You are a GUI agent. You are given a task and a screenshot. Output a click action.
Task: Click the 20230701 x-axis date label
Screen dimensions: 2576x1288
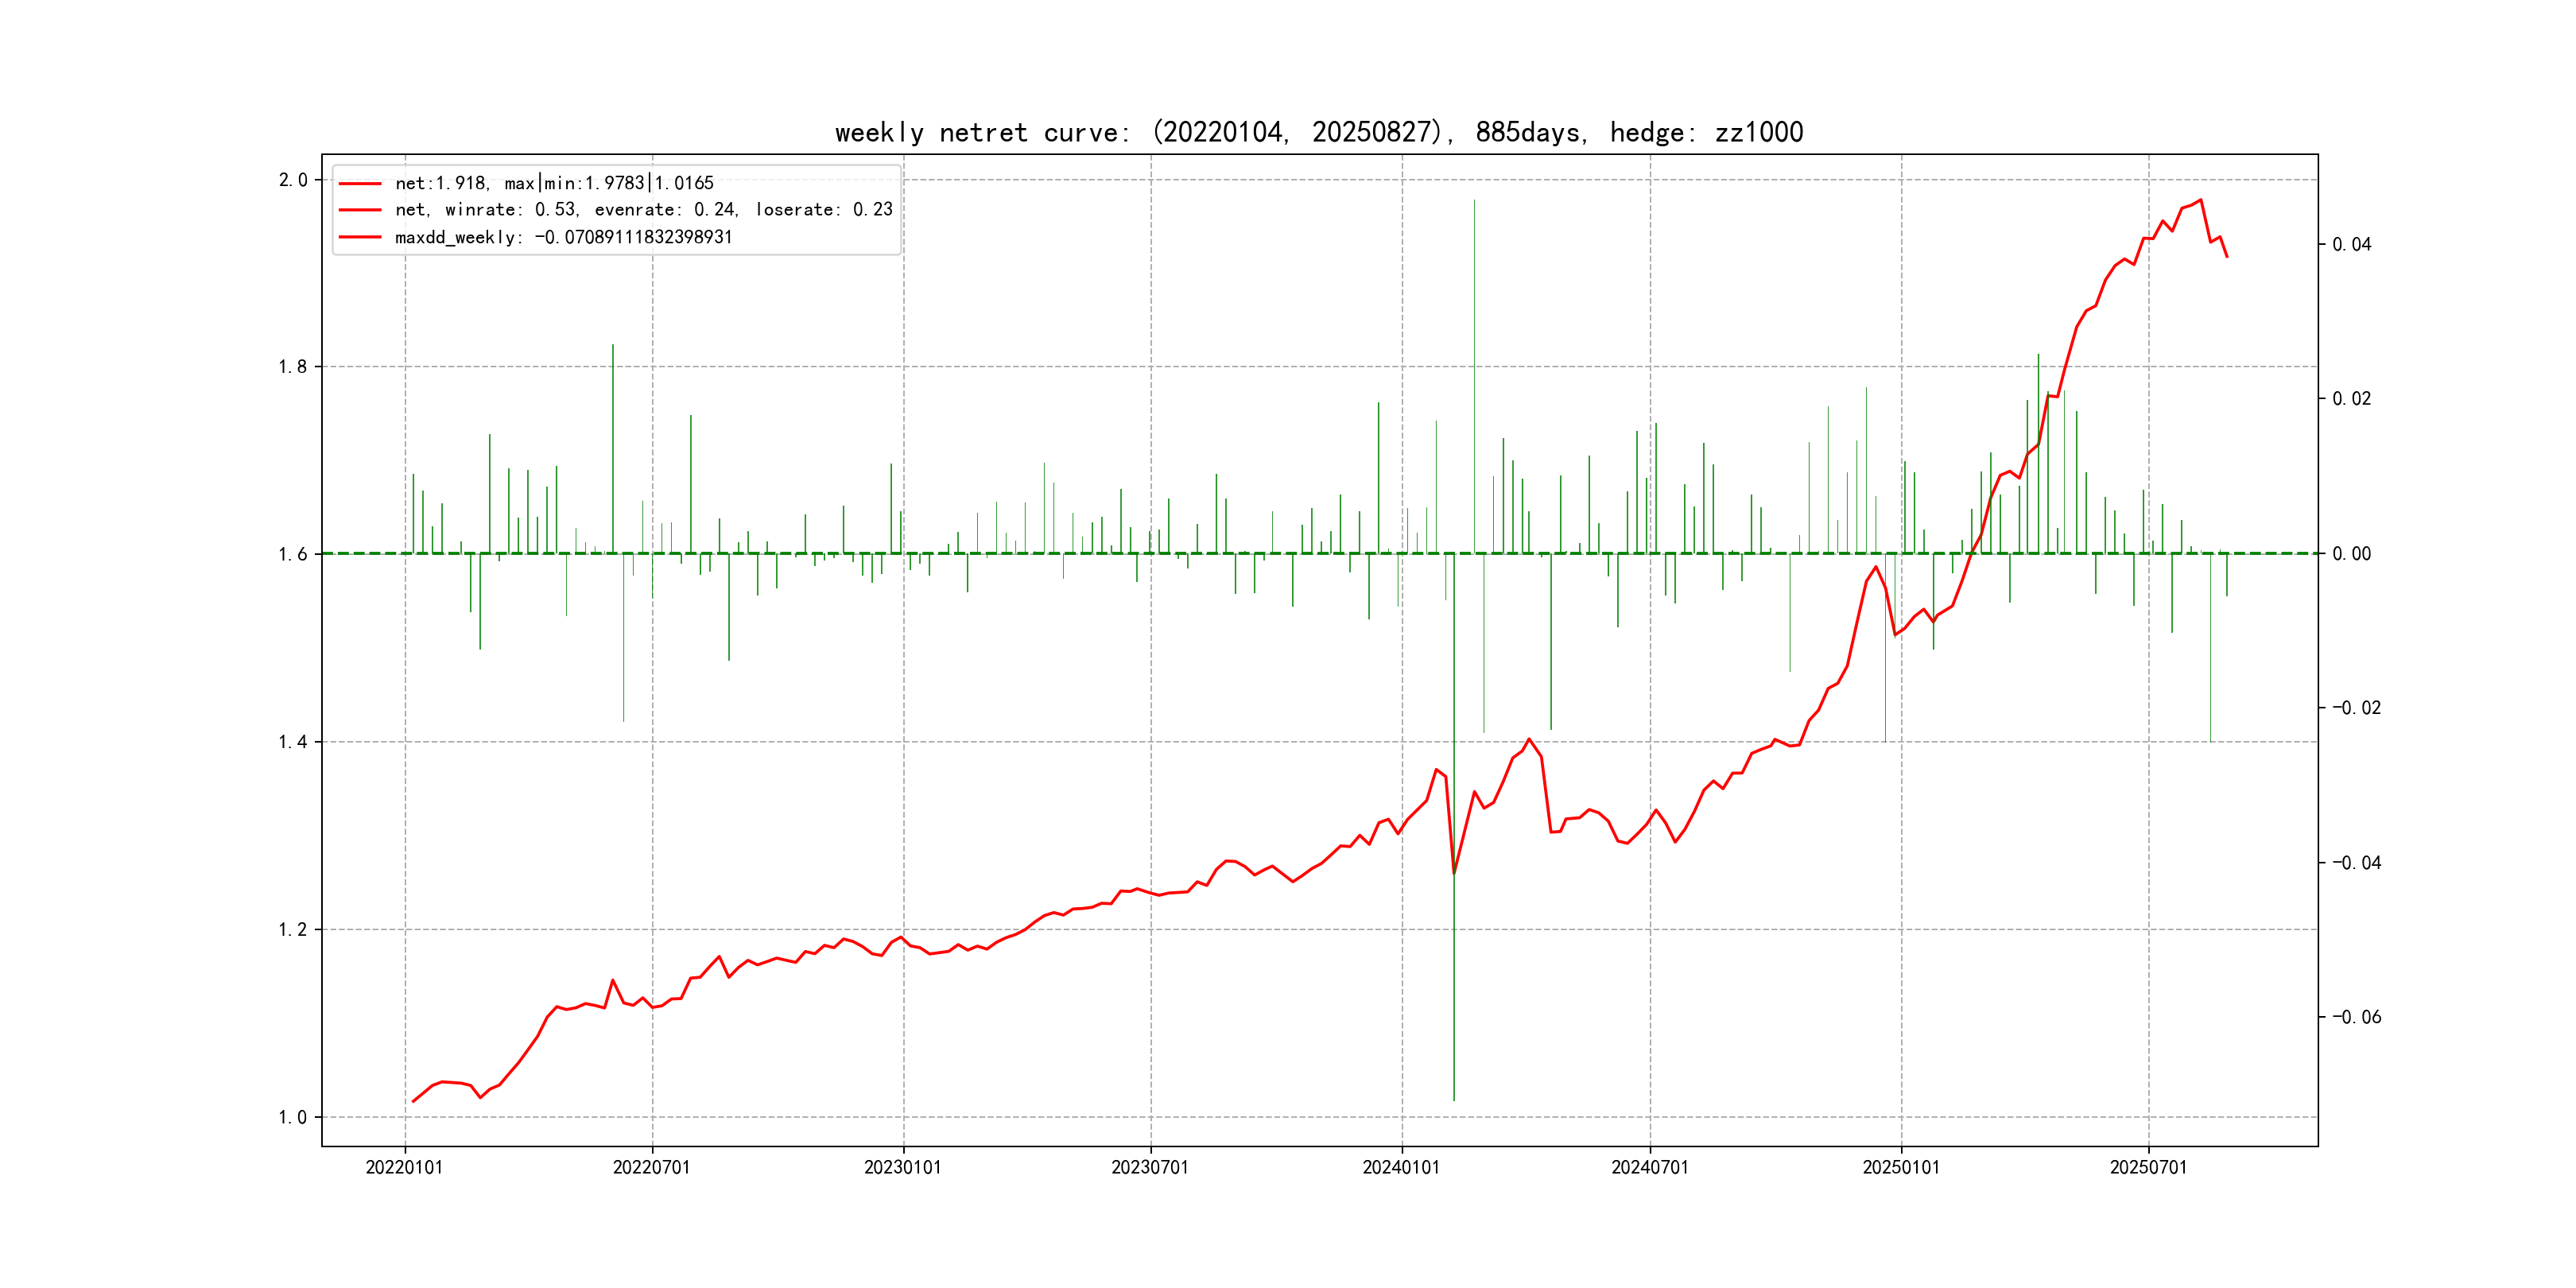point(1150,1167)
